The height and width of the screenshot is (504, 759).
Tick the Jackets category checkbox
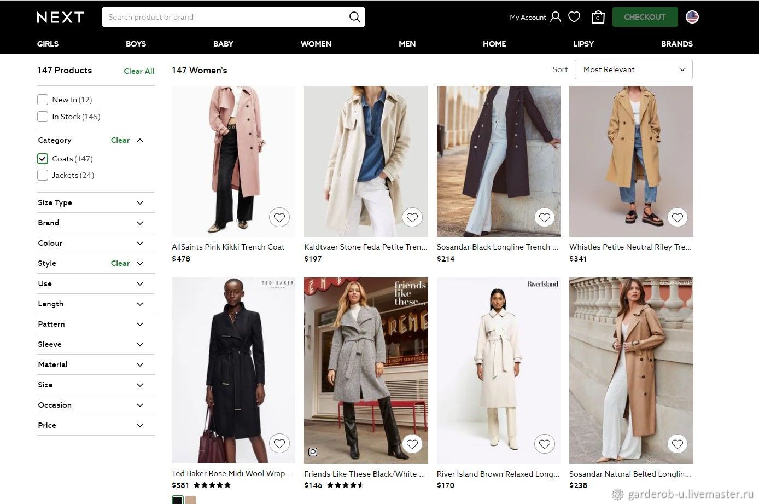[x=43, y=175]
